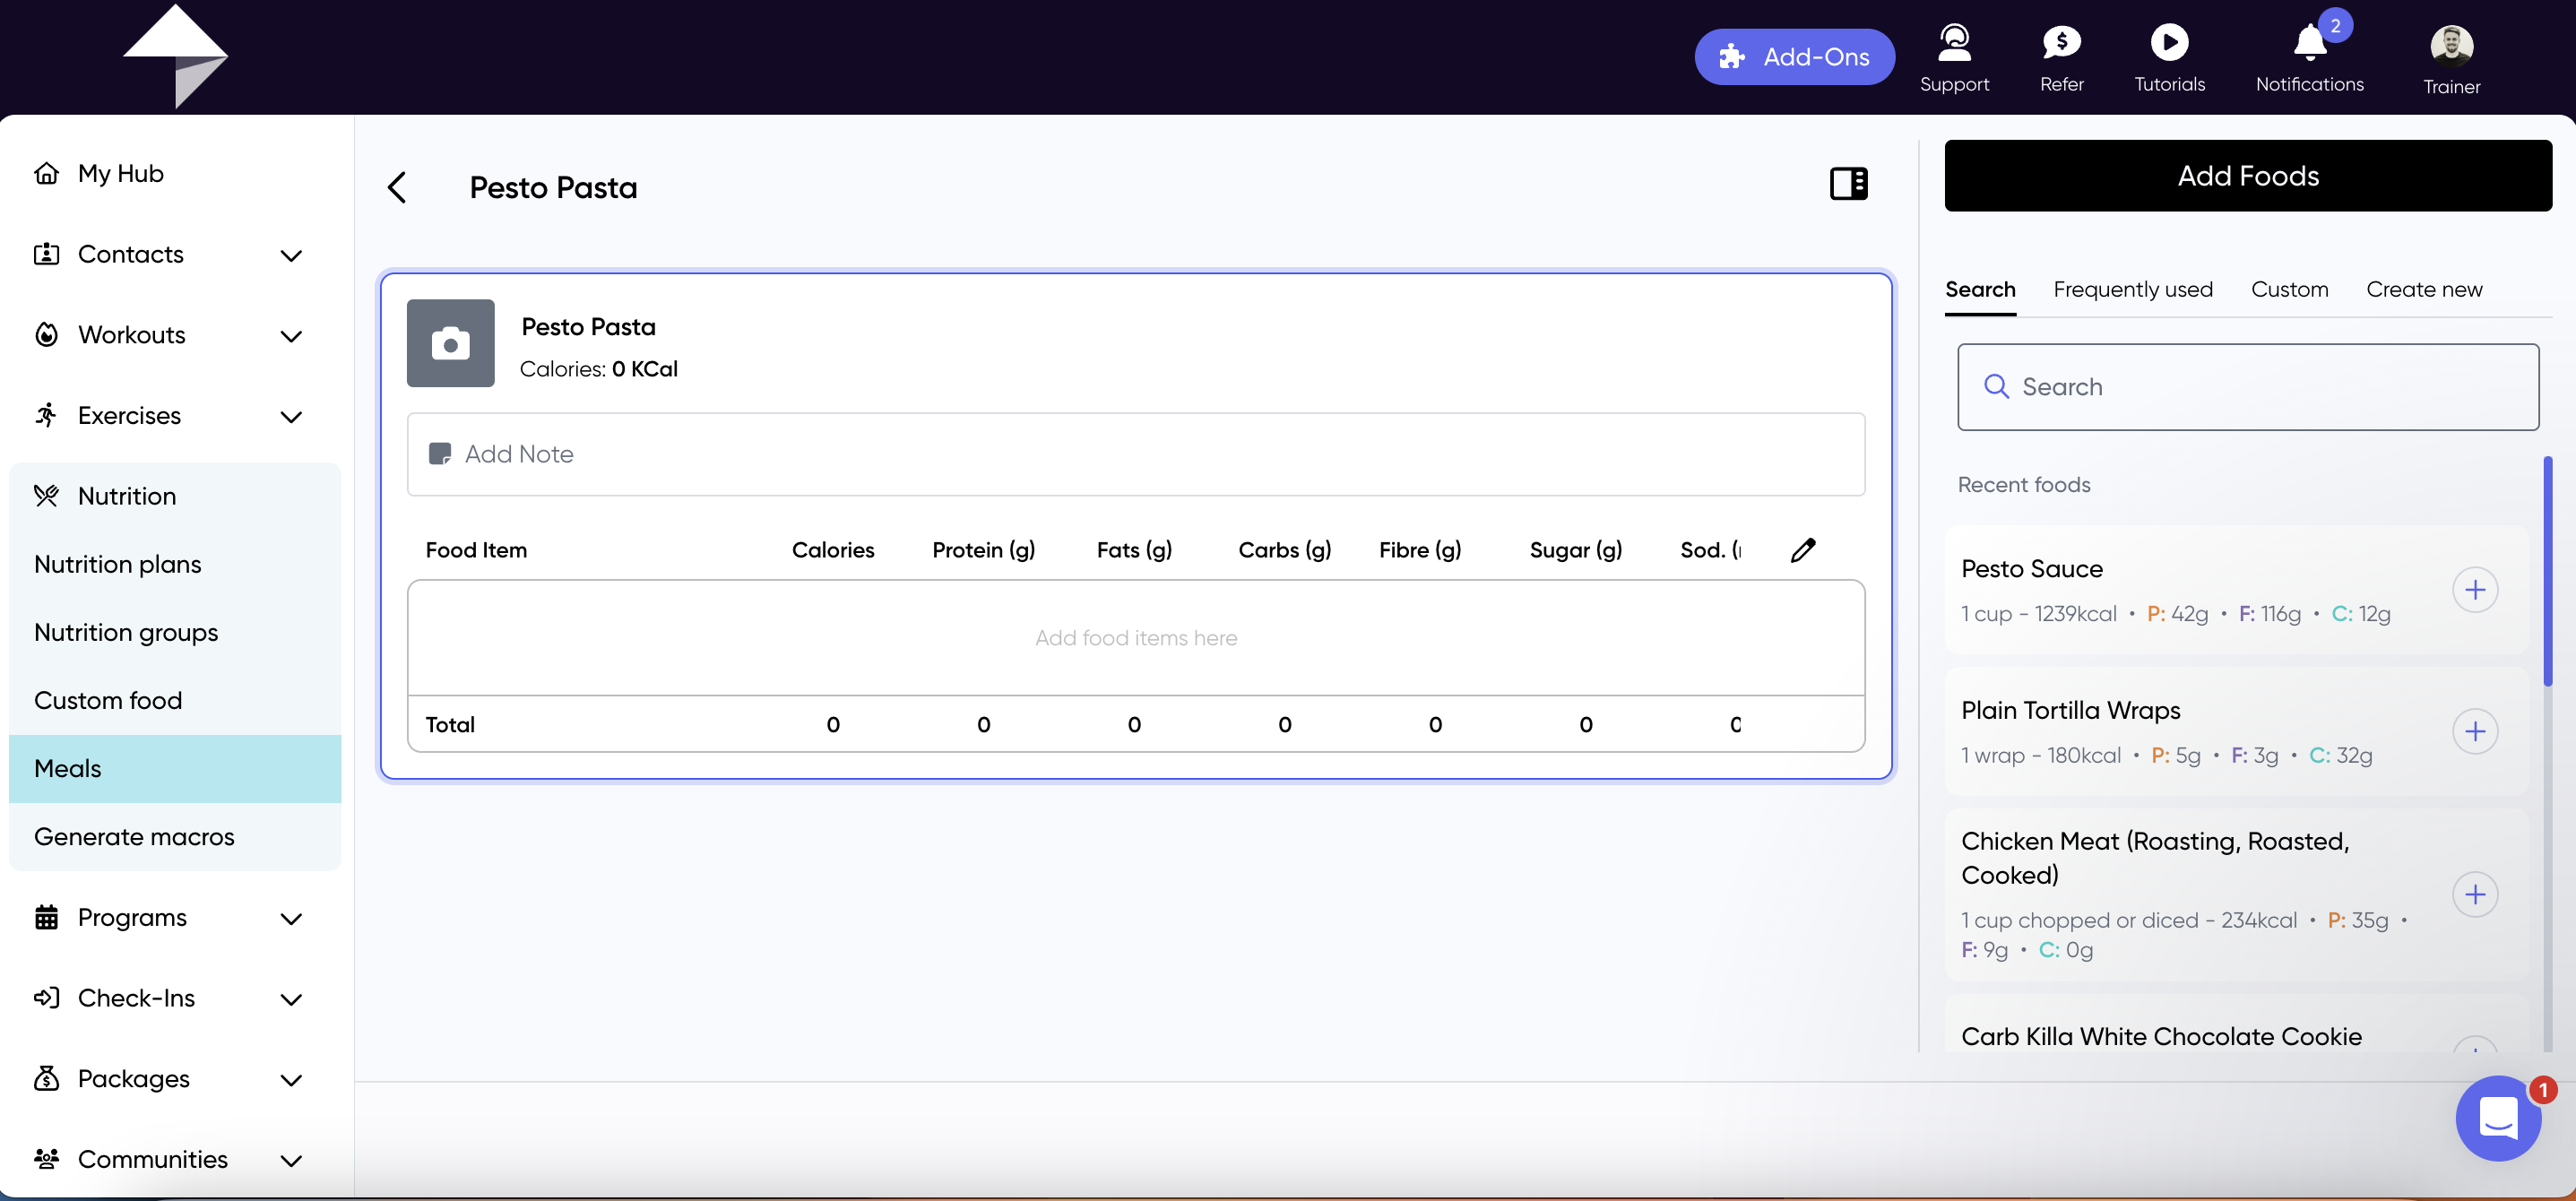Go back using the left arrow
This screenshot has width=2576, height=1201.
click(397, 187)
